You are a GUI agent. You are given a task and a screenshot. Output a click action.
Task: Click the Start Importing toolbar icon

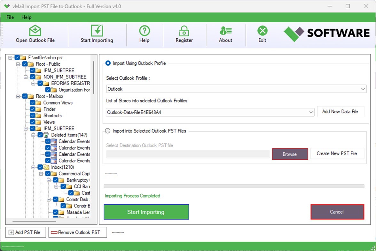click(97, 31)
